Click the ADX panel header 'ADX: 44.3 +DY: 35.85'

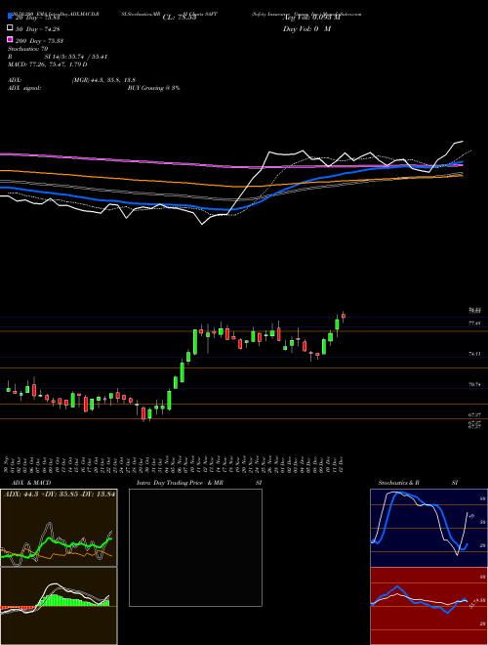pos(59,494)
